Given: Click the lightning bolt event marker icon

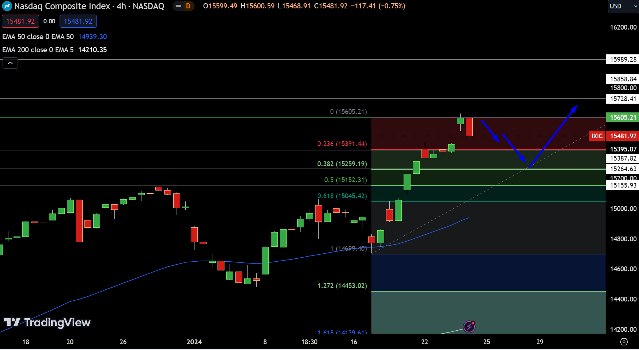Looking at the screenshot, I should [x=469, y=327].
